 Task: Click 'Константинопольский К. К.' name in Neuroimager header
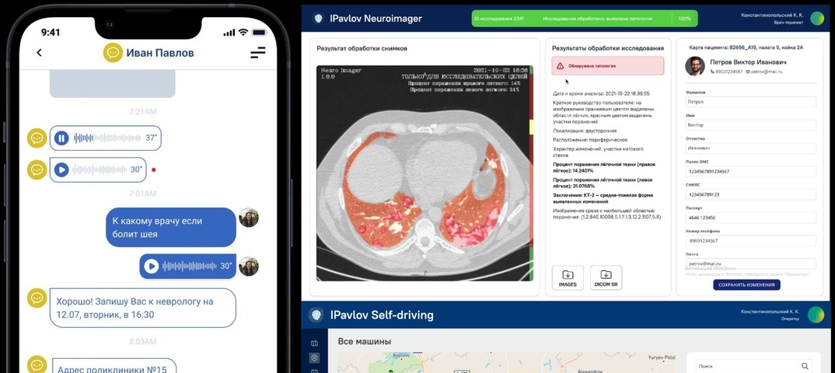coord(771,15)
